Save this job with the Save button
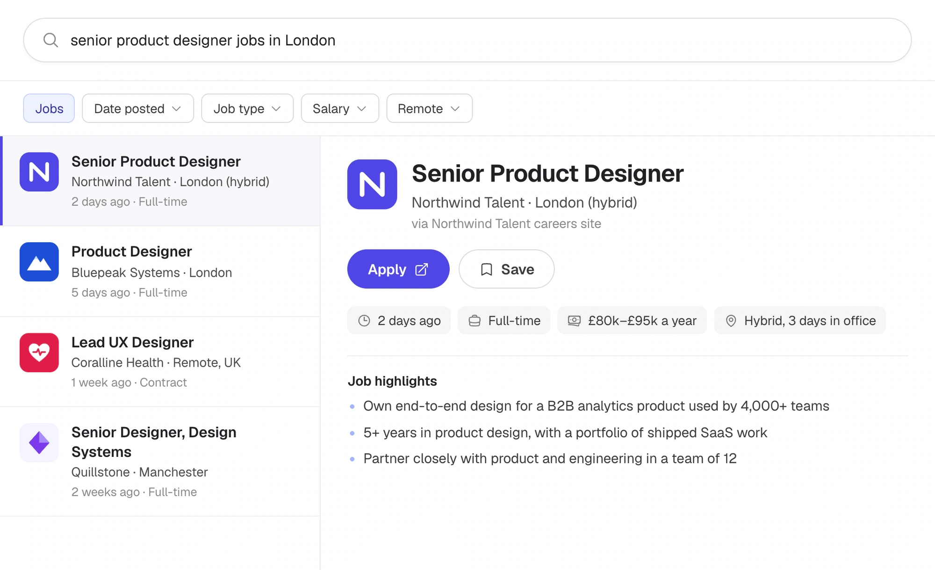935x570 pixels. [x=506, y=269]
